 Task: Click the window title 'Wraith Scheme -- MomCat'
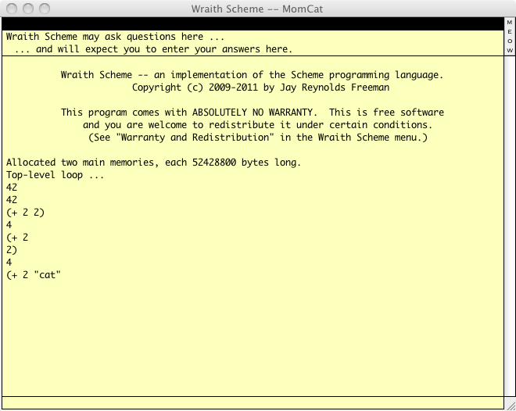click(258, 9)
